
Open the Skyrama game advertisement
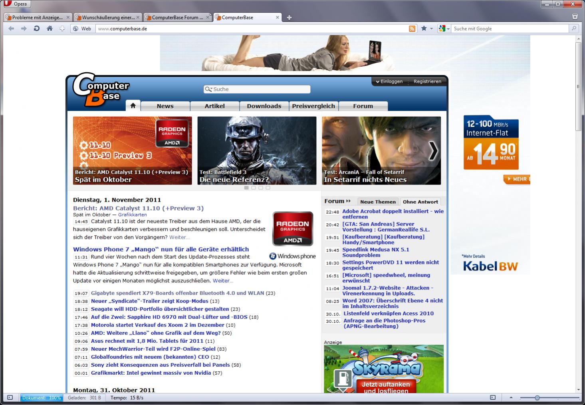click(x=384, y=369)
